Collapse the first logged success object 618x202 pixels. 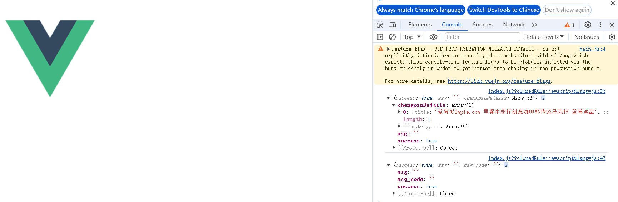[388, 98]
